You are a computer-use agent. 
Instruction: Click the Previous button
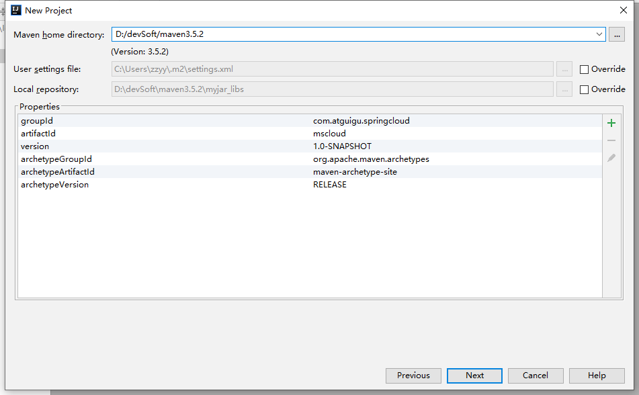[413, 376]
